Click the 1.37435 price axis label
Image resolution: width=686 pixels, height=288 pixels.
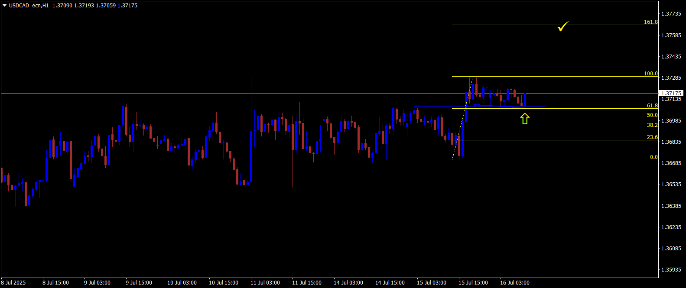(x=671, y=57)
